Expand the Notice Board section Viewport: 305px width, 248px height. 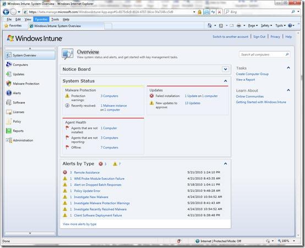225,69
